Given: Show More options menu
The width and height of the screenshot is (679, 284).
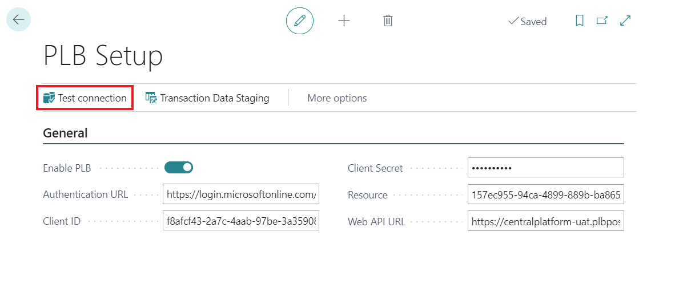Looking at the screenshot, I should [337, 98].
